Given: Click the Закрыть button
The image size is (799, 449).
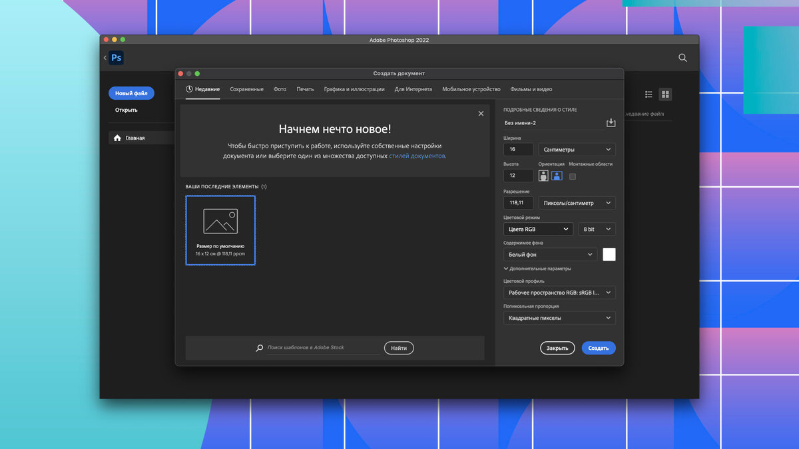Looking at the screenshot, I should click(557, 348).
